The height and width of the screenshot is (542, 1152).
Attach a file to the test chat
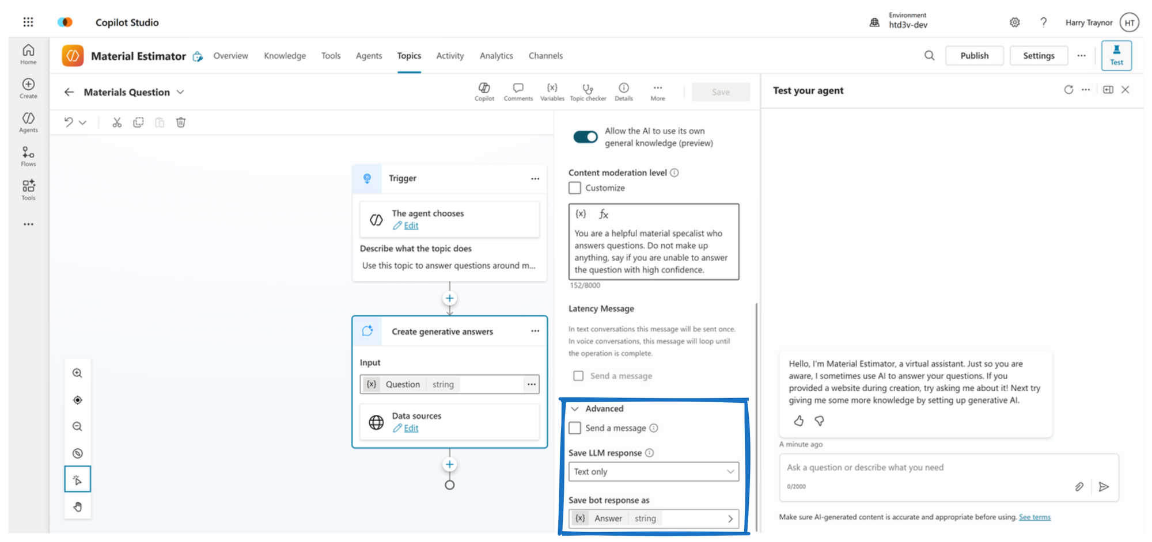click(x=1079, y=487)
